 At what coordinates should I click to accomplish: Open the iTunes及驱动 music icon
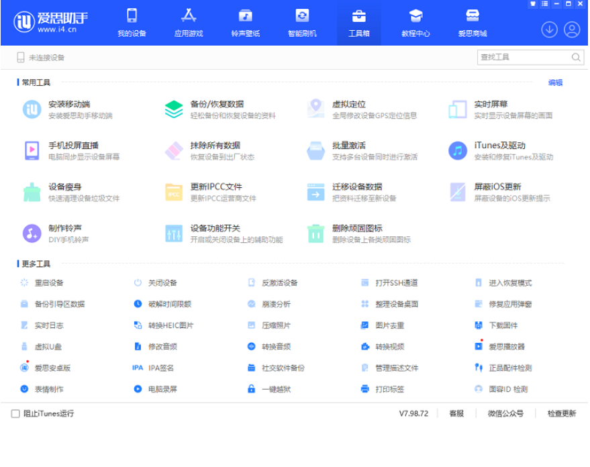[x=458, y=151]
